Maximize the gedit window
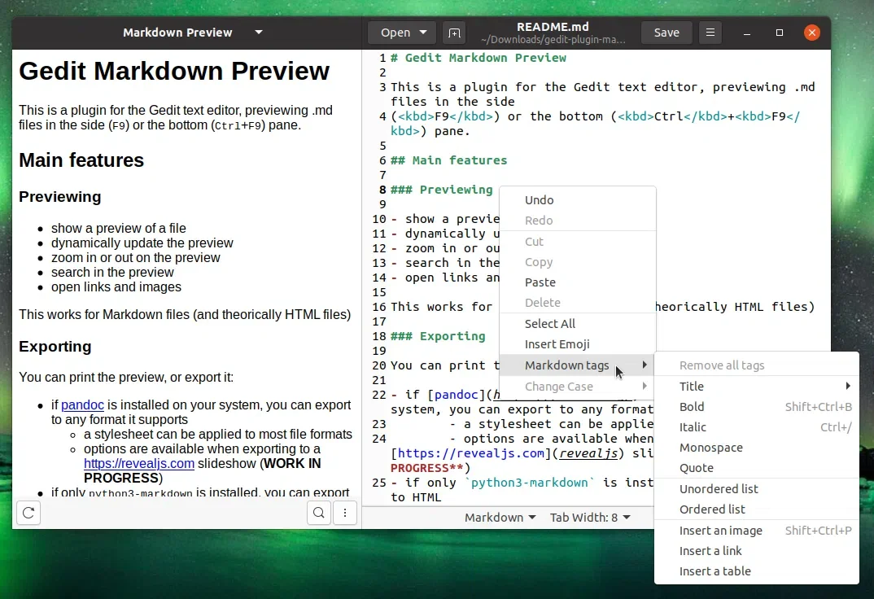Image resolution: width=874 pixels, height=599 pixels. (780, 33)
